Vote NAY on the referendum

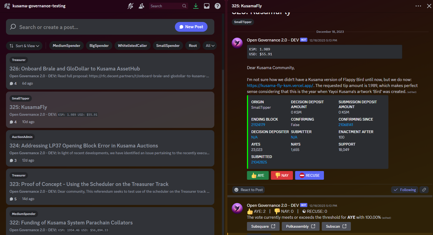click(282, 175)
